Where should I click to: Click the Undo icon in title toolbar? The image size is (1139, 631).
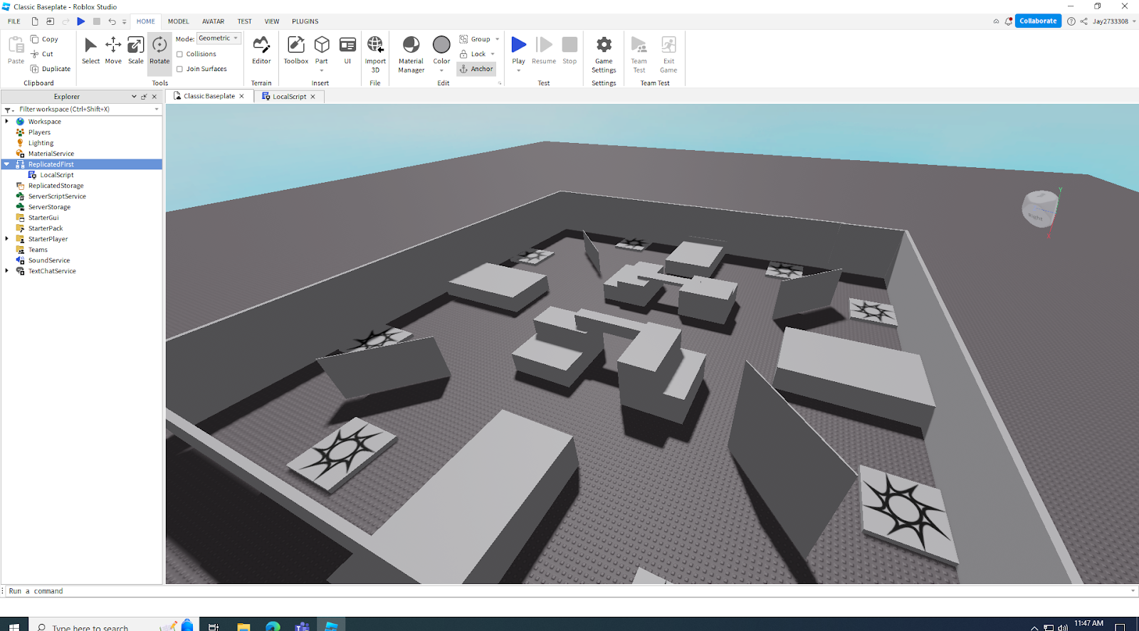112,21
